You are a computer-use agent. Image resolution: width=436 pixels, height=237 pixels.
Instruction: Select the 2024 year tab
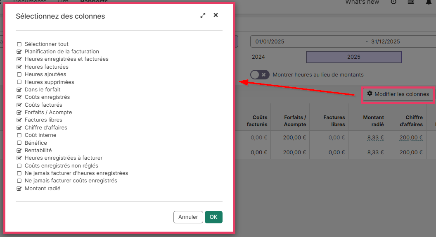[x=258, y=57]
